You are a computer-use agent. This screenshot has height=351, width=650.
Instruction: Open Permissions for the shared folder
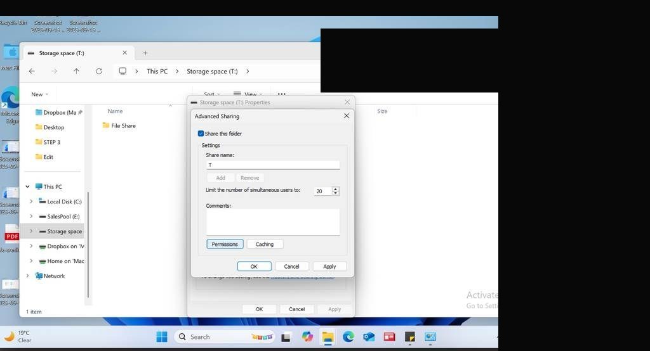pyautogui.click(x=225, y=244)
